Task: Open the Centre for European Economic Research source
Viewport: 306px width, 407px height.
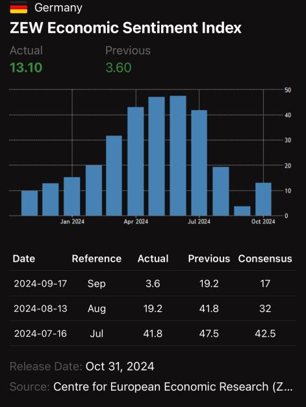Action: point(173,387)
